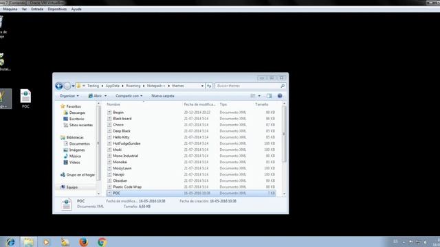Image resolution: width=440 pixels, height=247 pixels.
Task: Refresh the themes folder view
Action: 209,86
